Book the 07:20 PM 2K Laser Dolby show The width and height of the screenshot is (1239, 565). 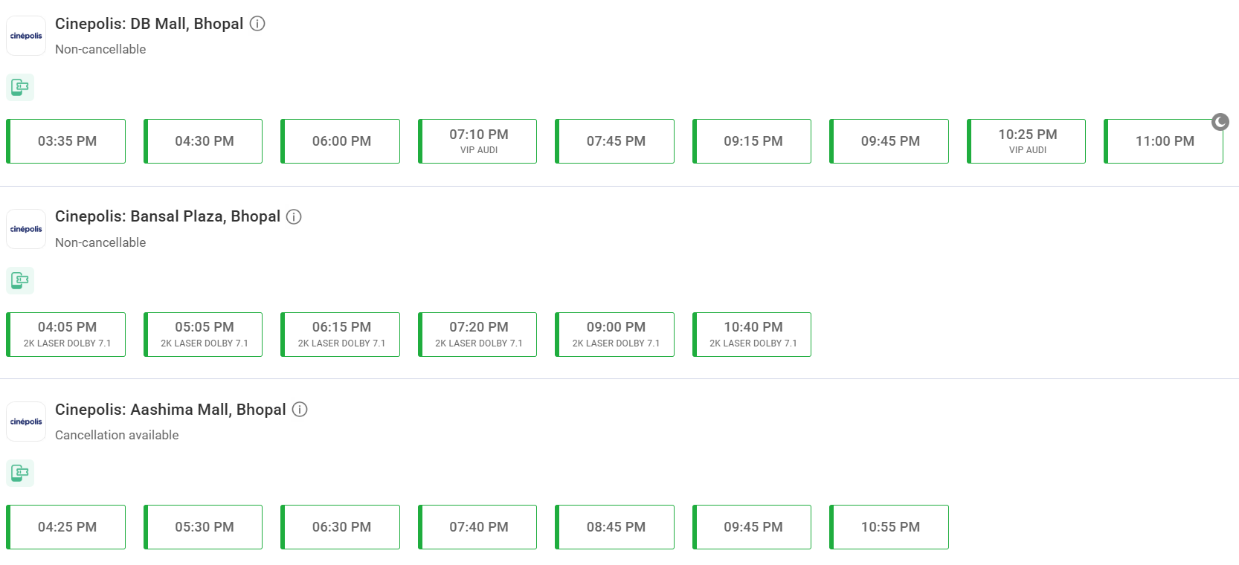477,335
